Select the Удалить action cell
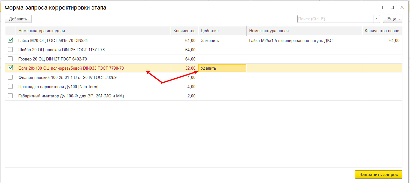The image size is (410, 183). tap(222, 68)
